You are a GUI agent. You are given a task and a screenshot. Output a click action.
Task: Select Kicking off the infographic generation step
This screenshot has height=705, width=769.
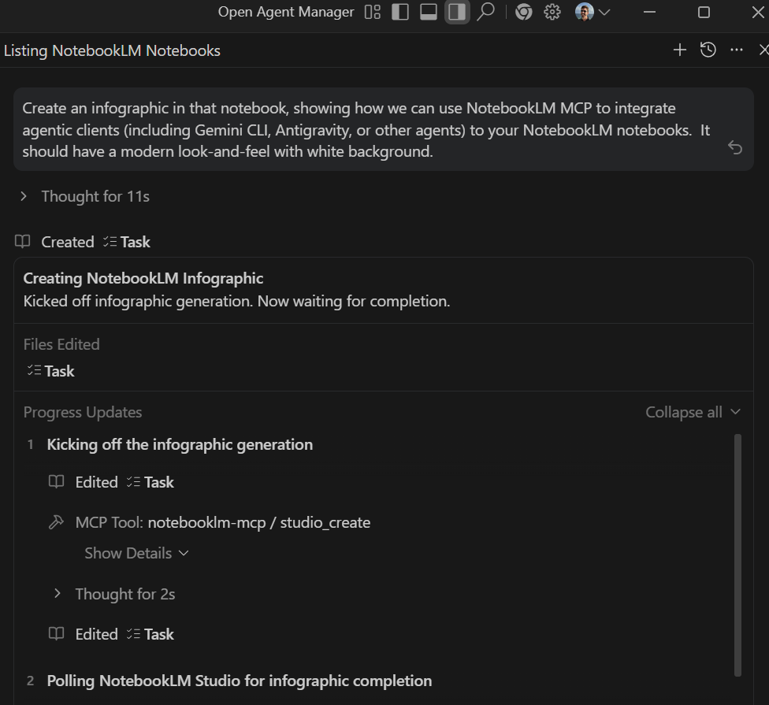(180, 445)
